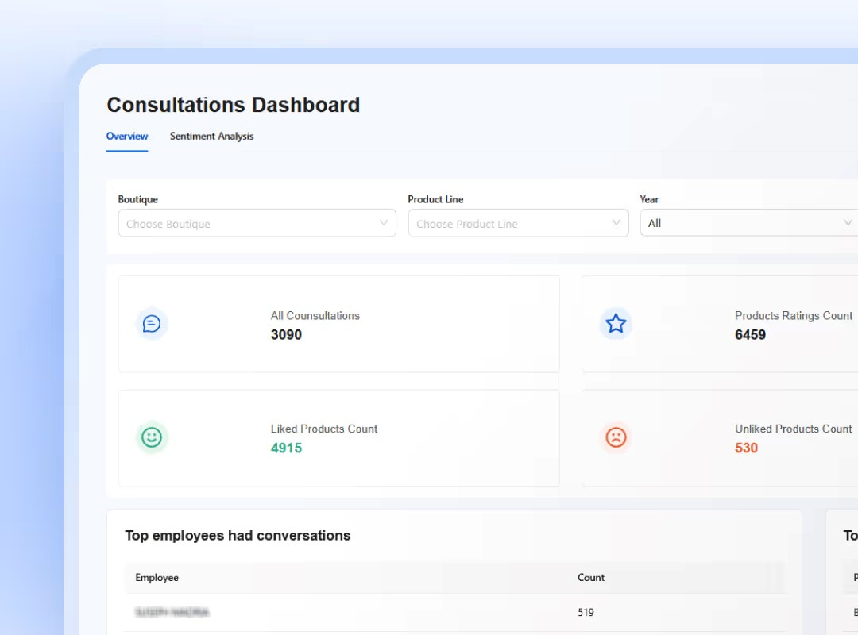This screenshot has width=858, height=635.
Task: Click the blurred employee name in first row
Action: tap(172, 612)
